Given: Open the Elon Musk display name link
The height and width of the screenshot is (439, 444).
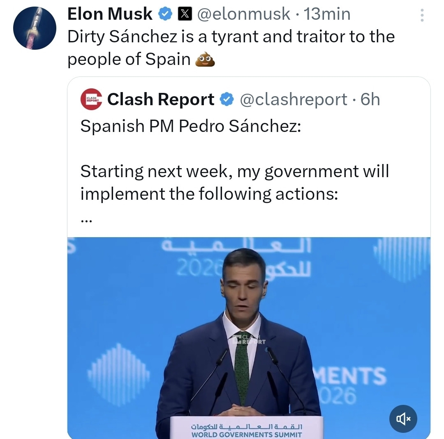Looking at the screenshot, I should click(110, 14).
